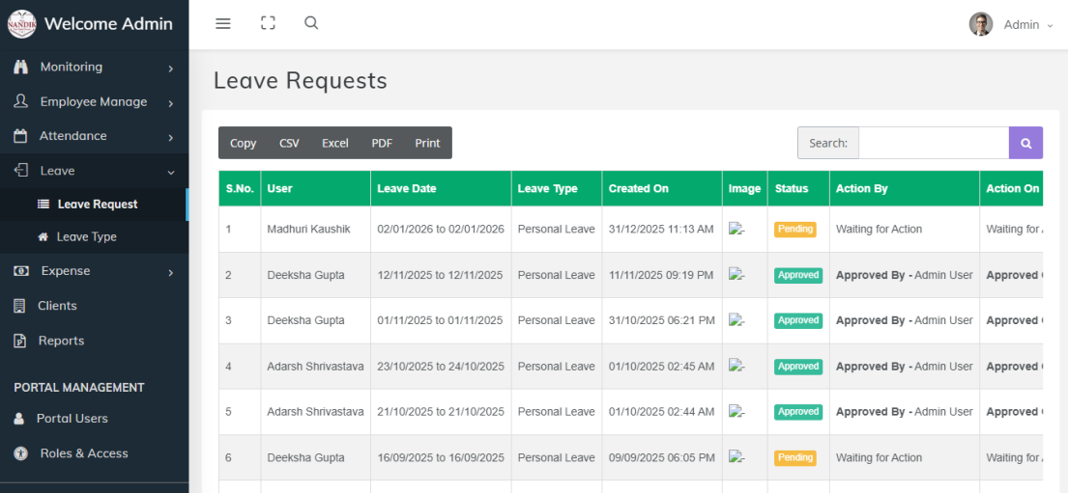Select the Leave Request submenu item

pyautogui.click(x=94, y=204)
